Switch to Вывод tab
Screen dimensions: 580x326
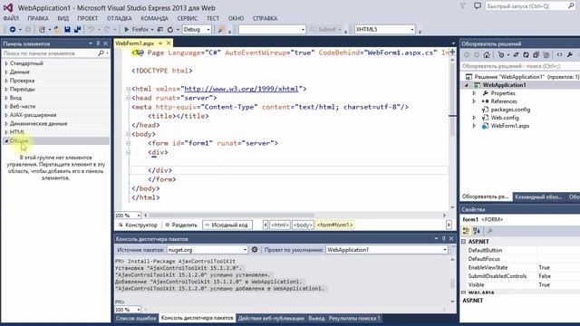pos(316,318)
